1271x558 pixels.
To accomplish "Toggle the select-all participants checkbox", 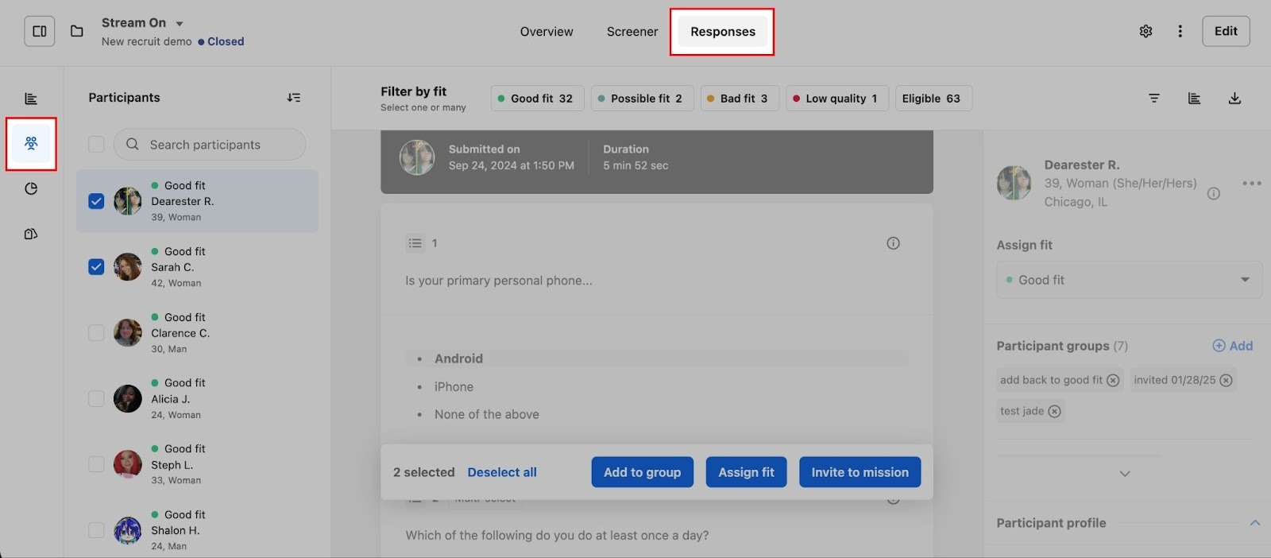I will point(96,145).
